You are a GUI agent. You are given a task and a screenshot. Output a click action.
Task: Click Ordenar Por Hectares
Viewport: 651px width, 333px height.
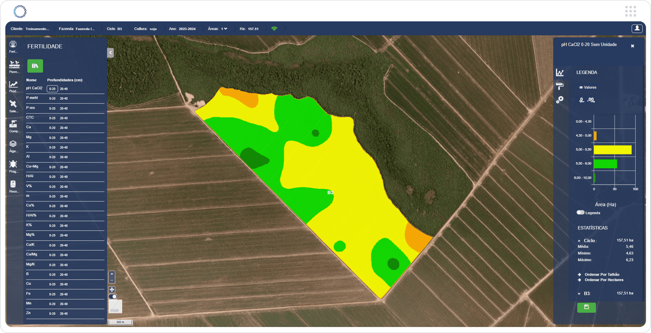tap(604, 280)
